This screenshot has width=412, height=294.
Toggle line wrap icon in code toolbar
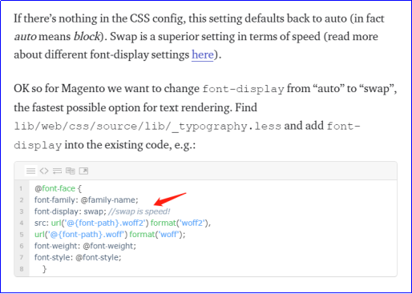(57, 171)
